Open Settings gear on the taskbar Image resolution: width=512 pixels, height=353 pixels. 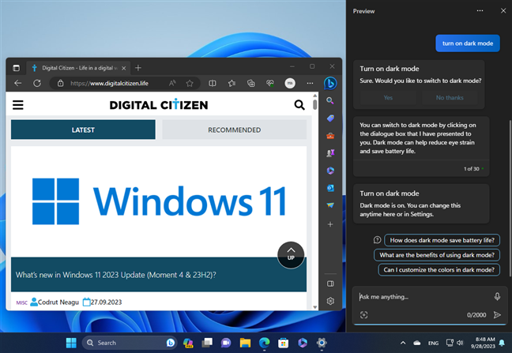(x=322, y=343)
